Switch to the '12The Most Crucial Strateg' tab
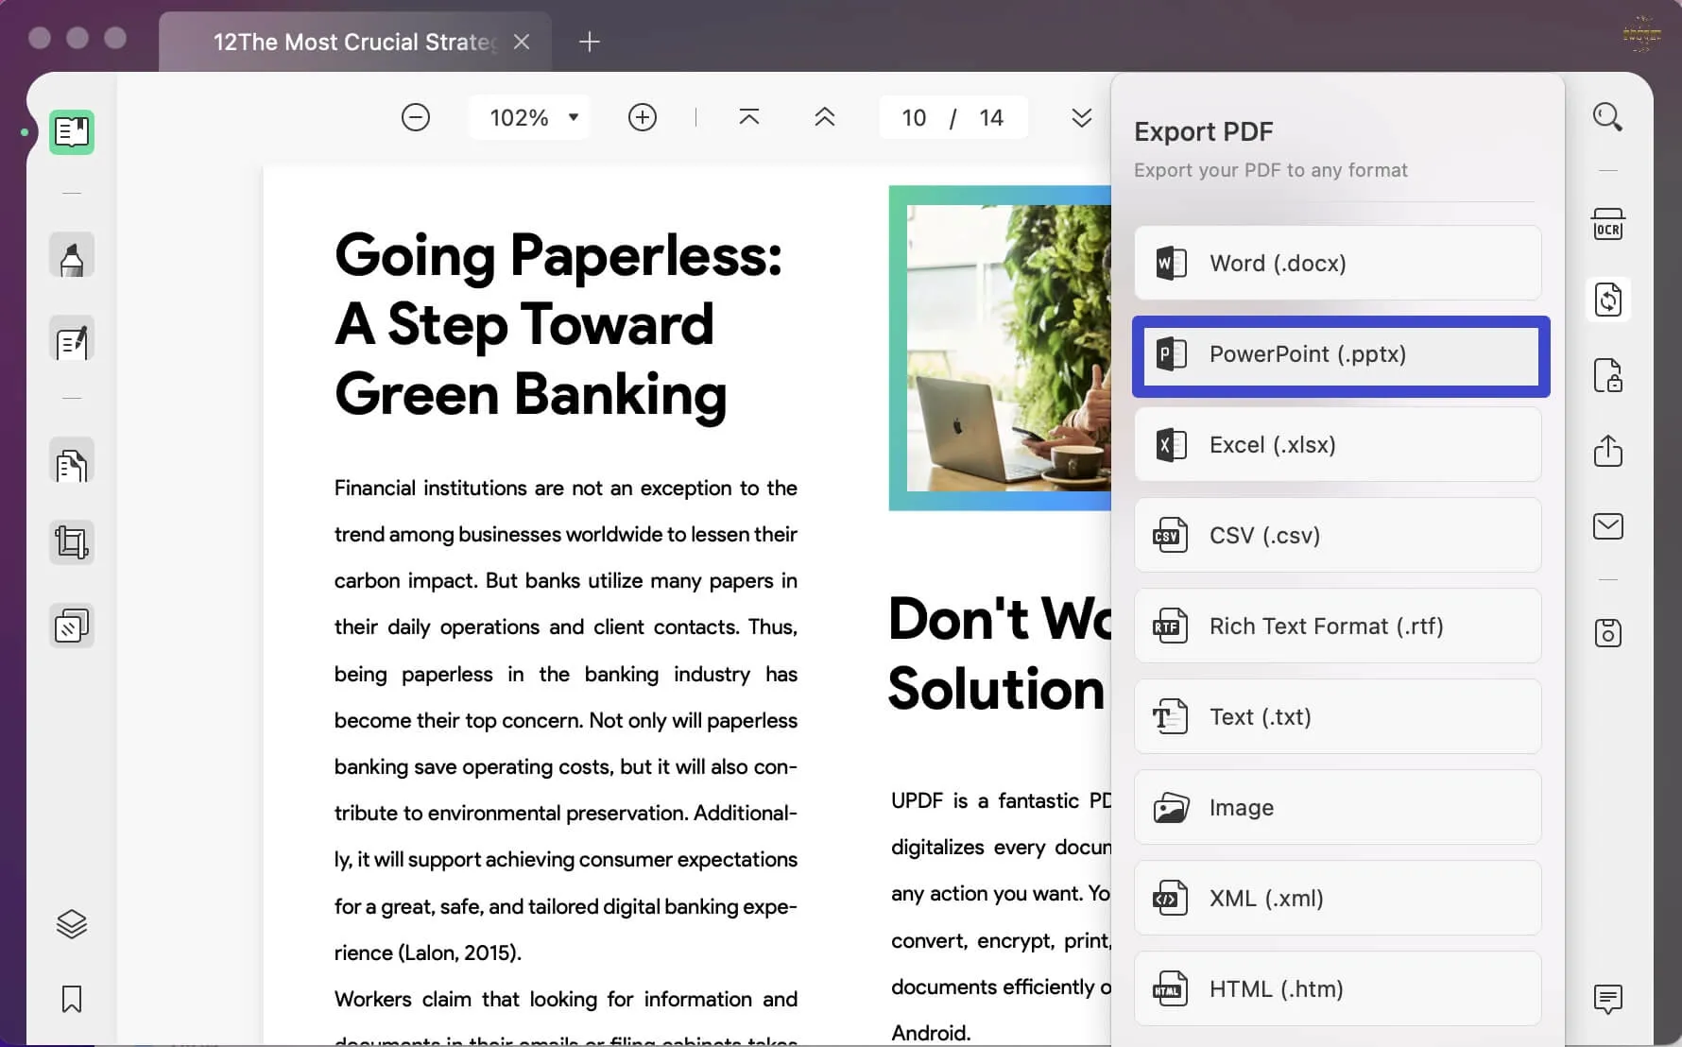This screenshot has width=1682, height=1047. (x=354, y=42)
